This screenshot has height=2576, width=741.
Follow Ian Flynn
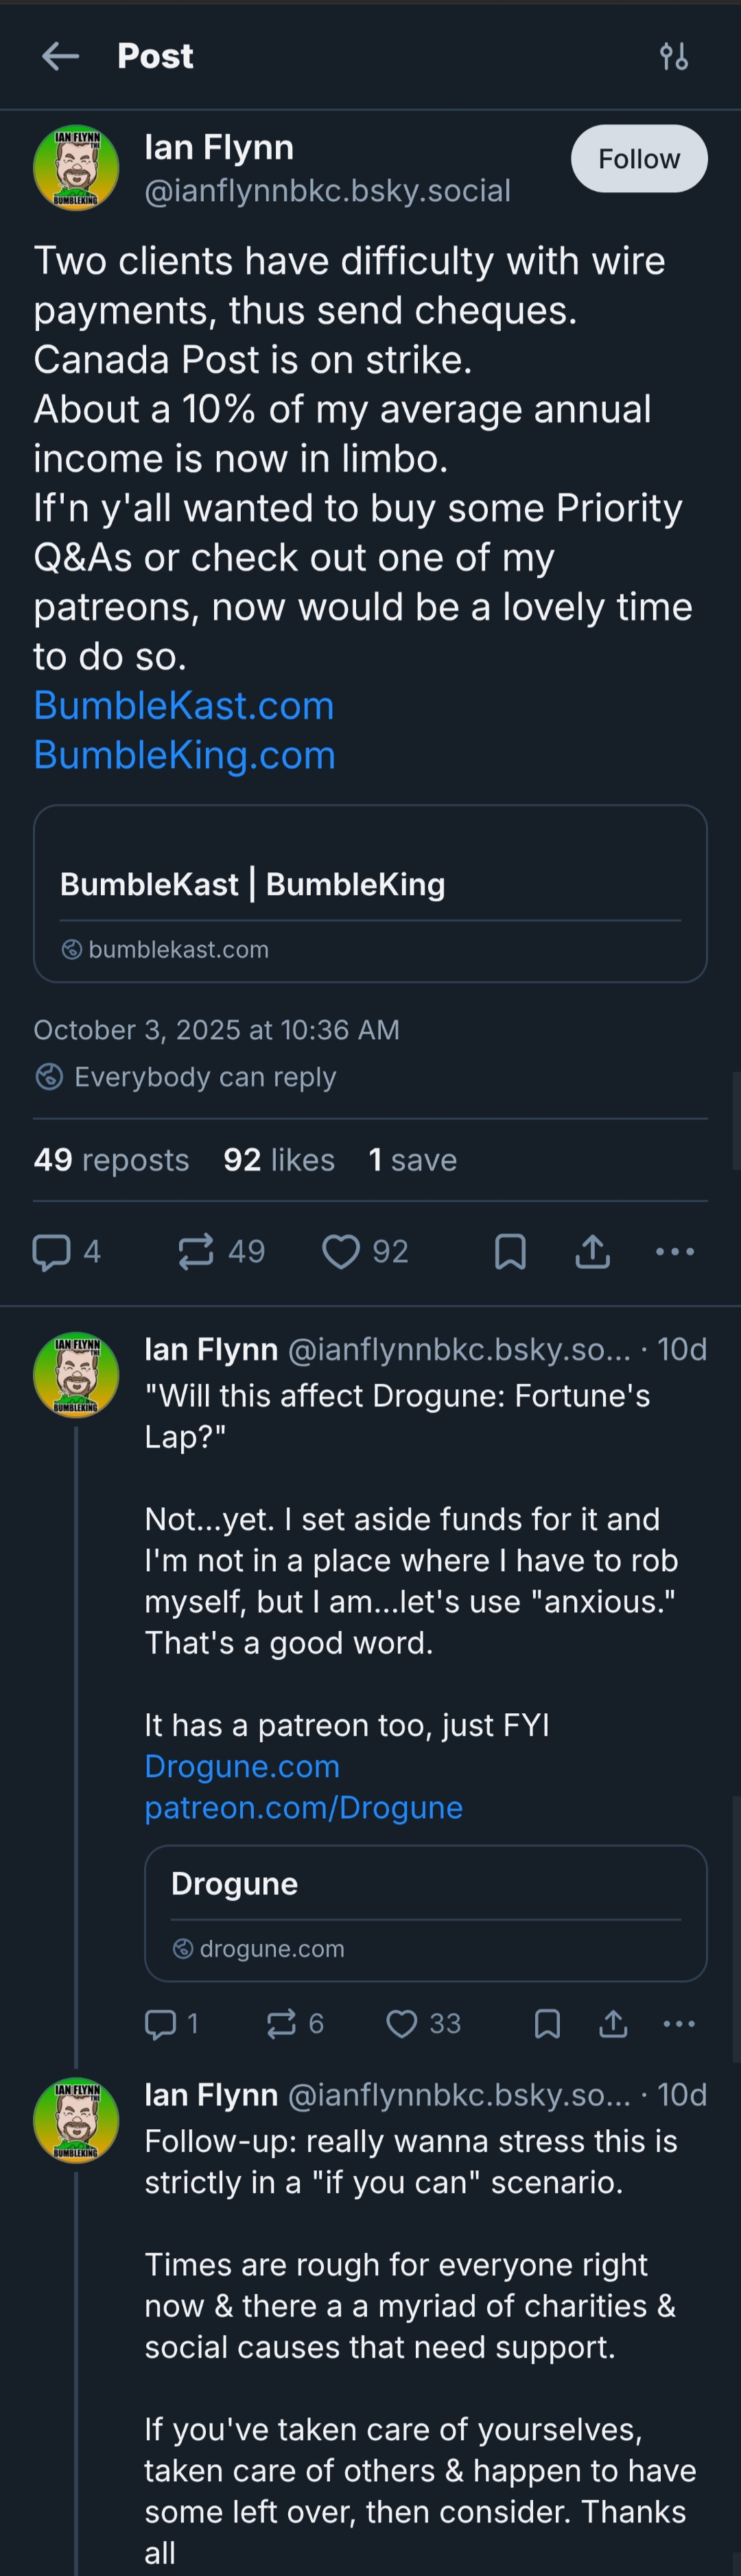[x=638, y=158]
